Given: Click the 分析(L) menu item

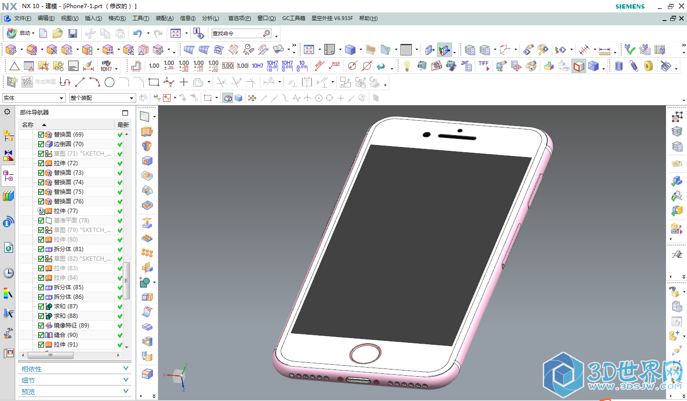Looking at the screenshot, I should click(x=210, y=18).
